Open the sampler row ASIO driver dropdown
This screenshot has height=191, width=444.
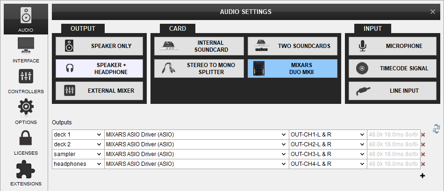pyautogui.click(x=196, y=154)
